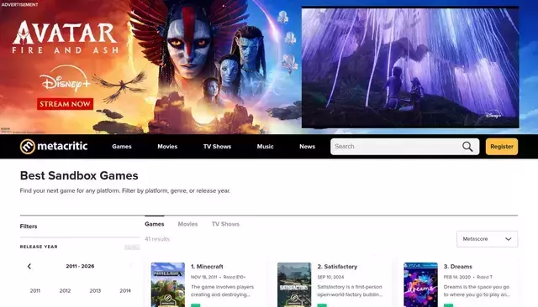Click the 'Best Sandbox Games' heading
The width and height of the screenshot is (538, 307).
[x=79, y=175]
